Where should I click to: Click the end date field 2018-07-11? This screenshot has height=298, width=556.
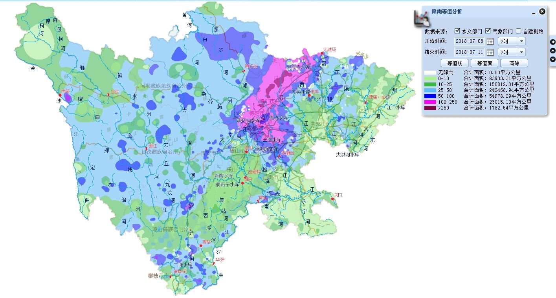(x=470, y=52)
